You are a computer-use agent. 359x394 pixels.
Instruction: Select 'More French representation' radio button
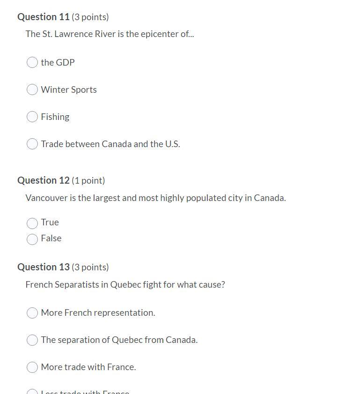[32, 313]
